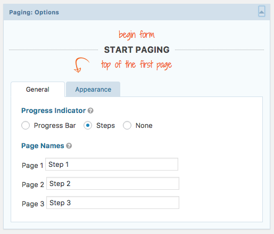This screenshot has height=234, width=274.
Task: Select the None radio button
Action: click(x=127, y=125)
